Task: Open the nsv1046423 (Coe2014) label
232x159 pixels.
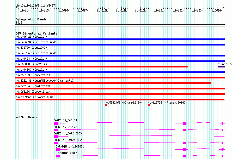Action: tap(31, 37)
